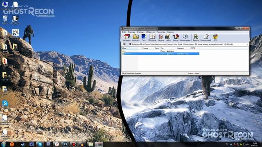Switch to WinRAR taskbar button
This screenshot has width=262, height=147.
pyautogui.click(x=99, y=144)
